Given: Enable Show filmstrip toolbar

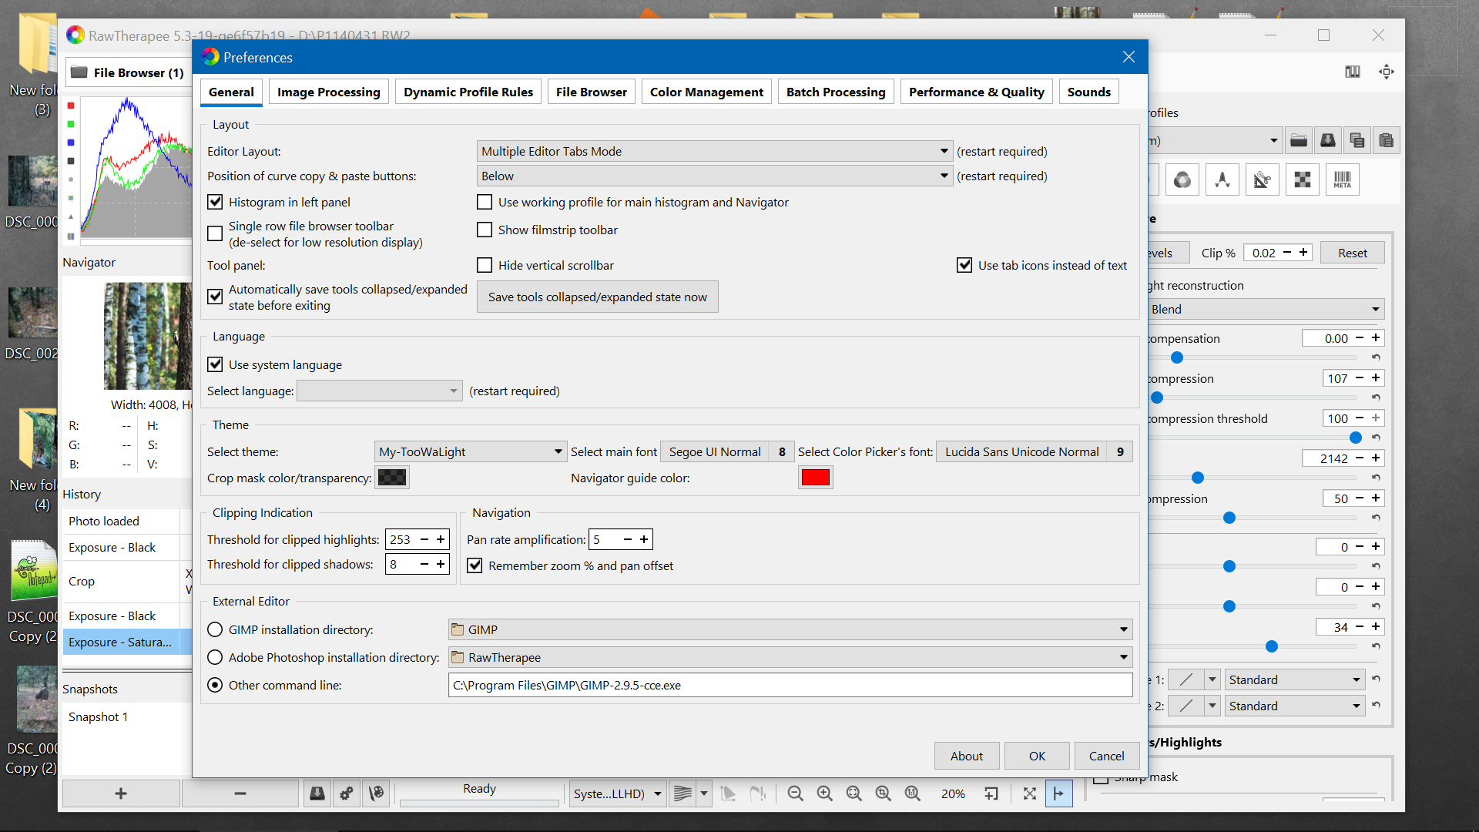Looking at the screenshot, I should click(x=485, y=230).
